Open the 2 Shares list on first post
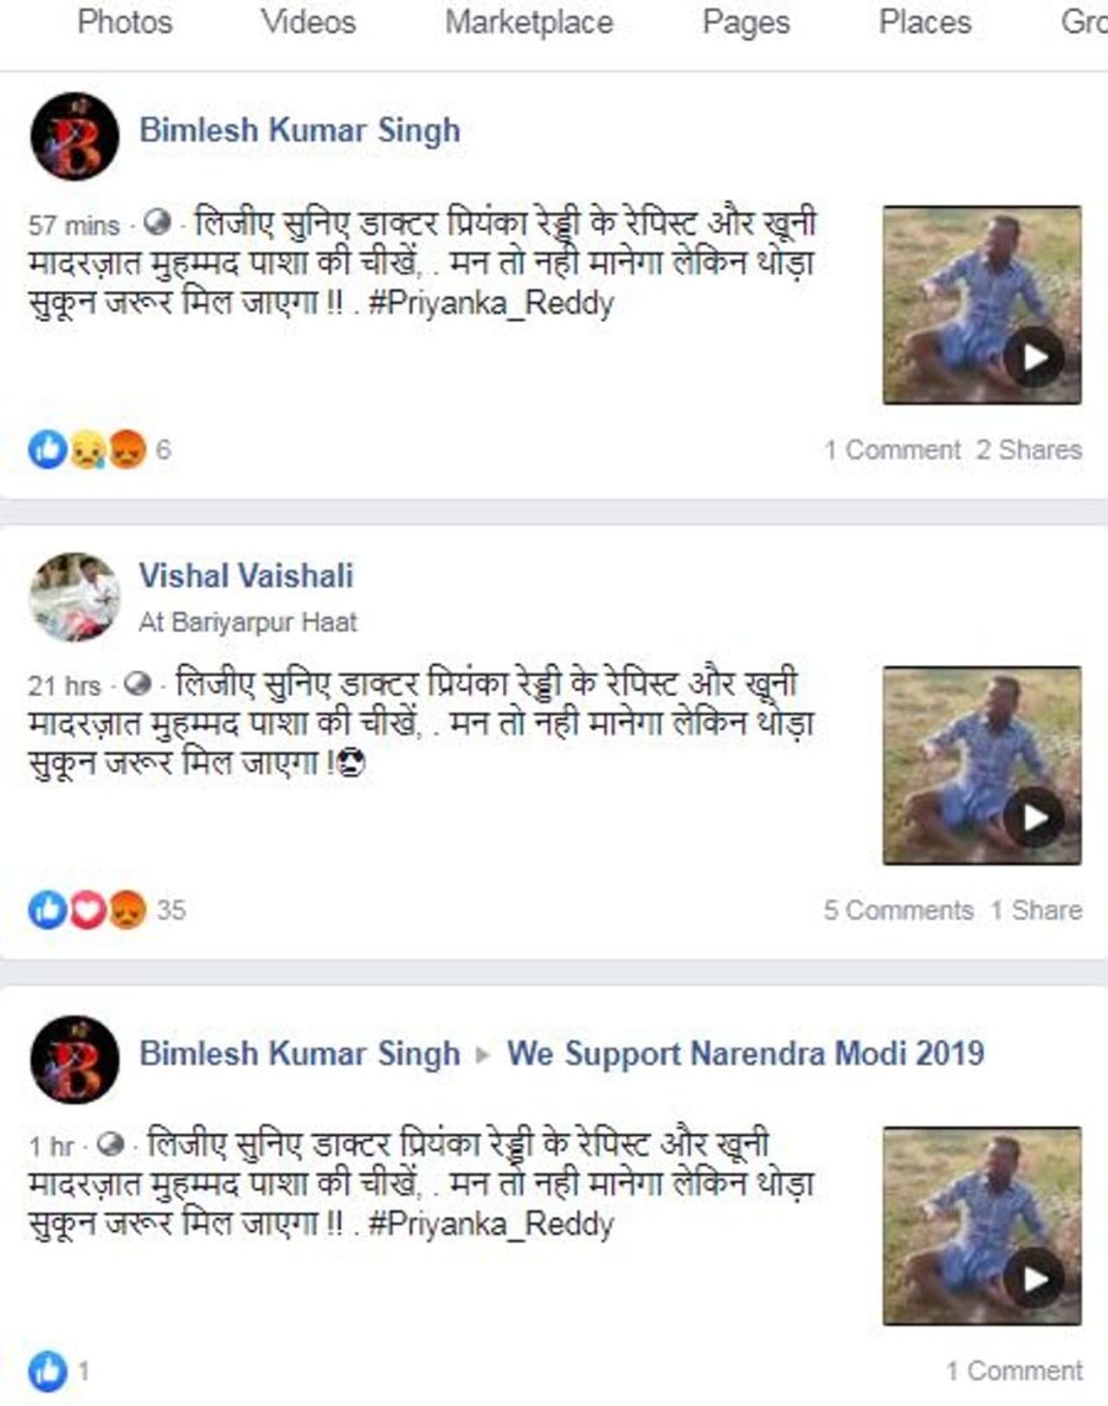Screen dimensions: 1108x1406 point(1029,450)
